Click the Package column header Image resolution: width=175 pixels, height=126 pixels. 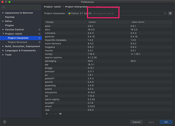coord(66,22)
